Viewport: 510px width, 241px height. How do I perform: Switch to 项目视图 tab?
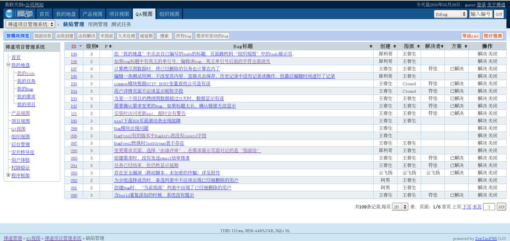tap(119, 14)
